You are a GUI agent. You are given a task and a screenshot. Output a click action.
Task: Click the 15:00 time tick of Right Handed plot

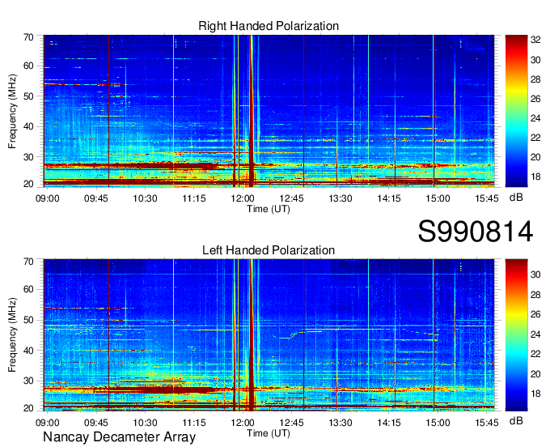coord(438,198)
